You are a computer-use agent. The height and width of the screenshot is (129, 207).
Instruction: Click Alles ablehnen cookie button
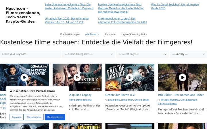point(34,117)
